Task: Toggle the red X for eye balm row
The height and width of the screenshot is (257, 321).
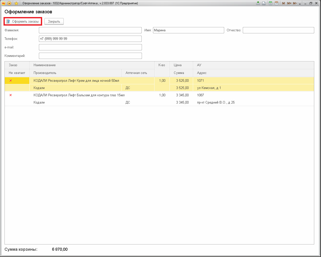Action: coord(11,95)
